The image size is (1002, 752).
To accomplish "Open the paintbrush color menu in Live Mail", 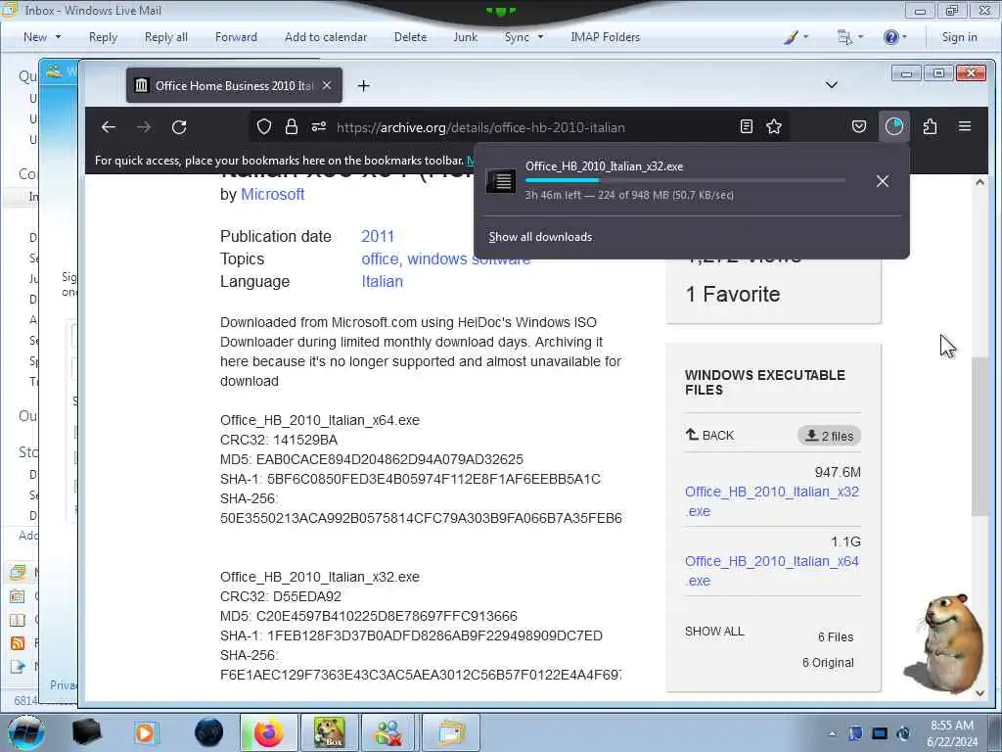I will click(797, 37).
